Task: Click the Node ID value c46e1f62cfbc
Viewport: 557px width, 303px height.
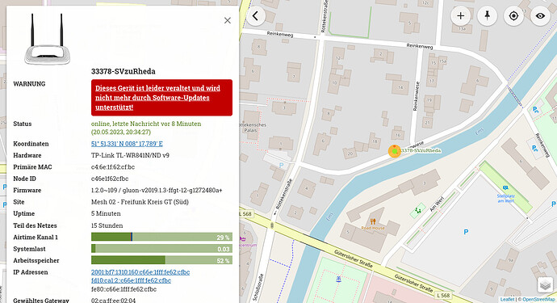Action: (x=110, y=179)
